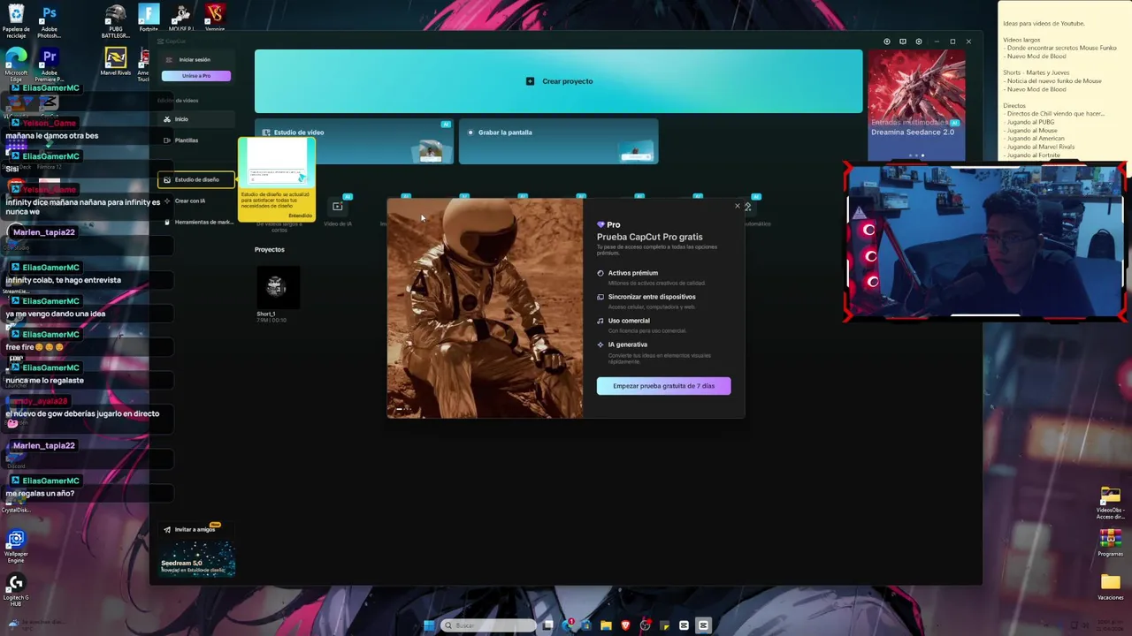This screenshot has width=1132, height=636.
Task: Click the first CapCut title bar icon
Action: (886, 42)
